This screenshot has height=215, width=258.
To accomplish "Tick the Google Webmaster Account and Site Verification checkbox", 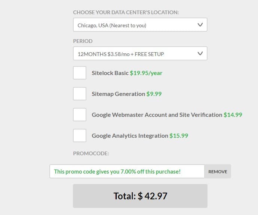I will click(x=80, y=115).
